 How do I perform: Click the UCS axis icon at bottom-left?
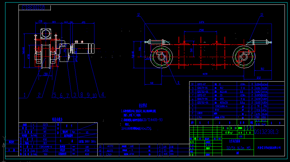(x=4, y=140)
